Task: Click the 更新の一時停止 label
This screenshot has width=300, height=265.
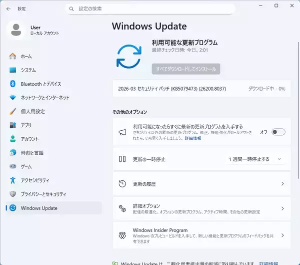Action: (149, 159)
